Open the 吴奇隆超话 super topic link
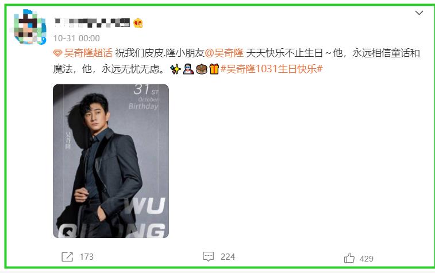This screenshot has width=435, height=273. [88, 53]
